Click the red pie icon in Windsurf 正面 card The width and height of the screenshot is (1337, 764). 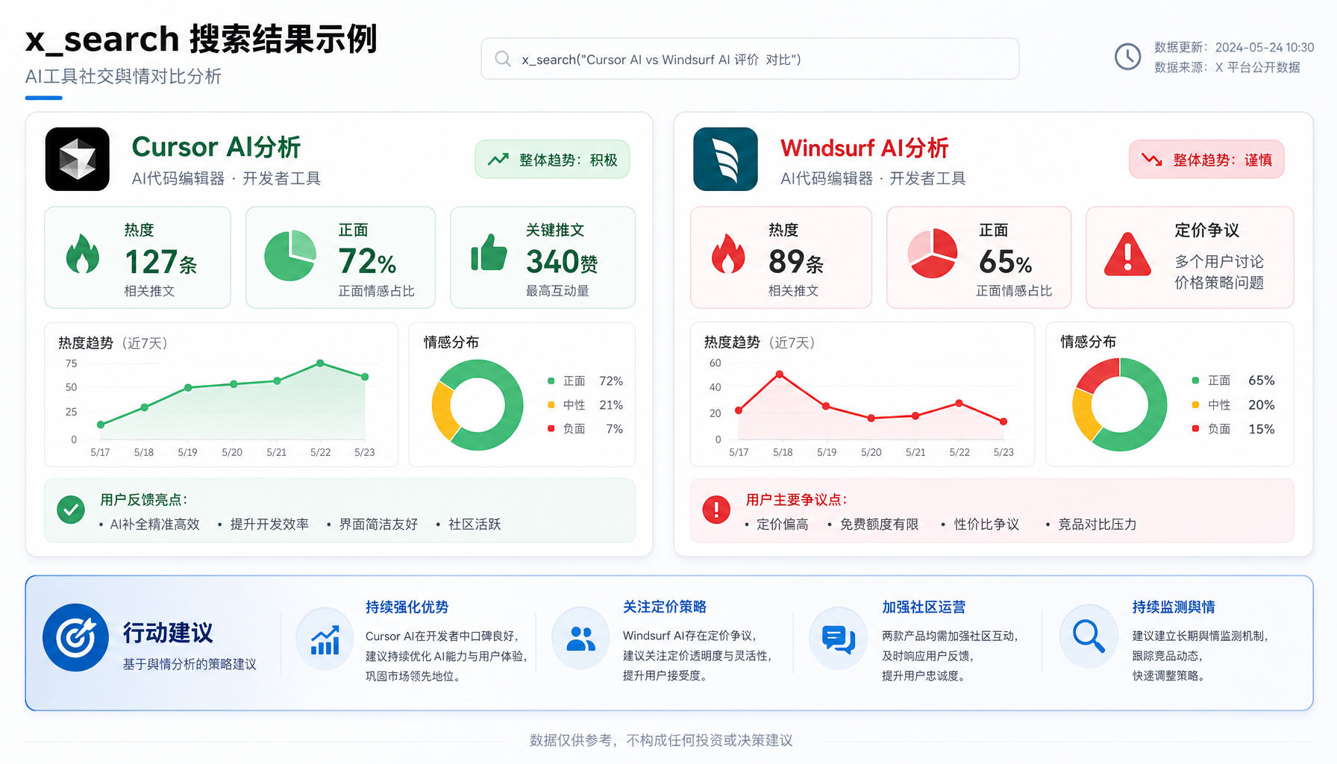coord(933,254)
